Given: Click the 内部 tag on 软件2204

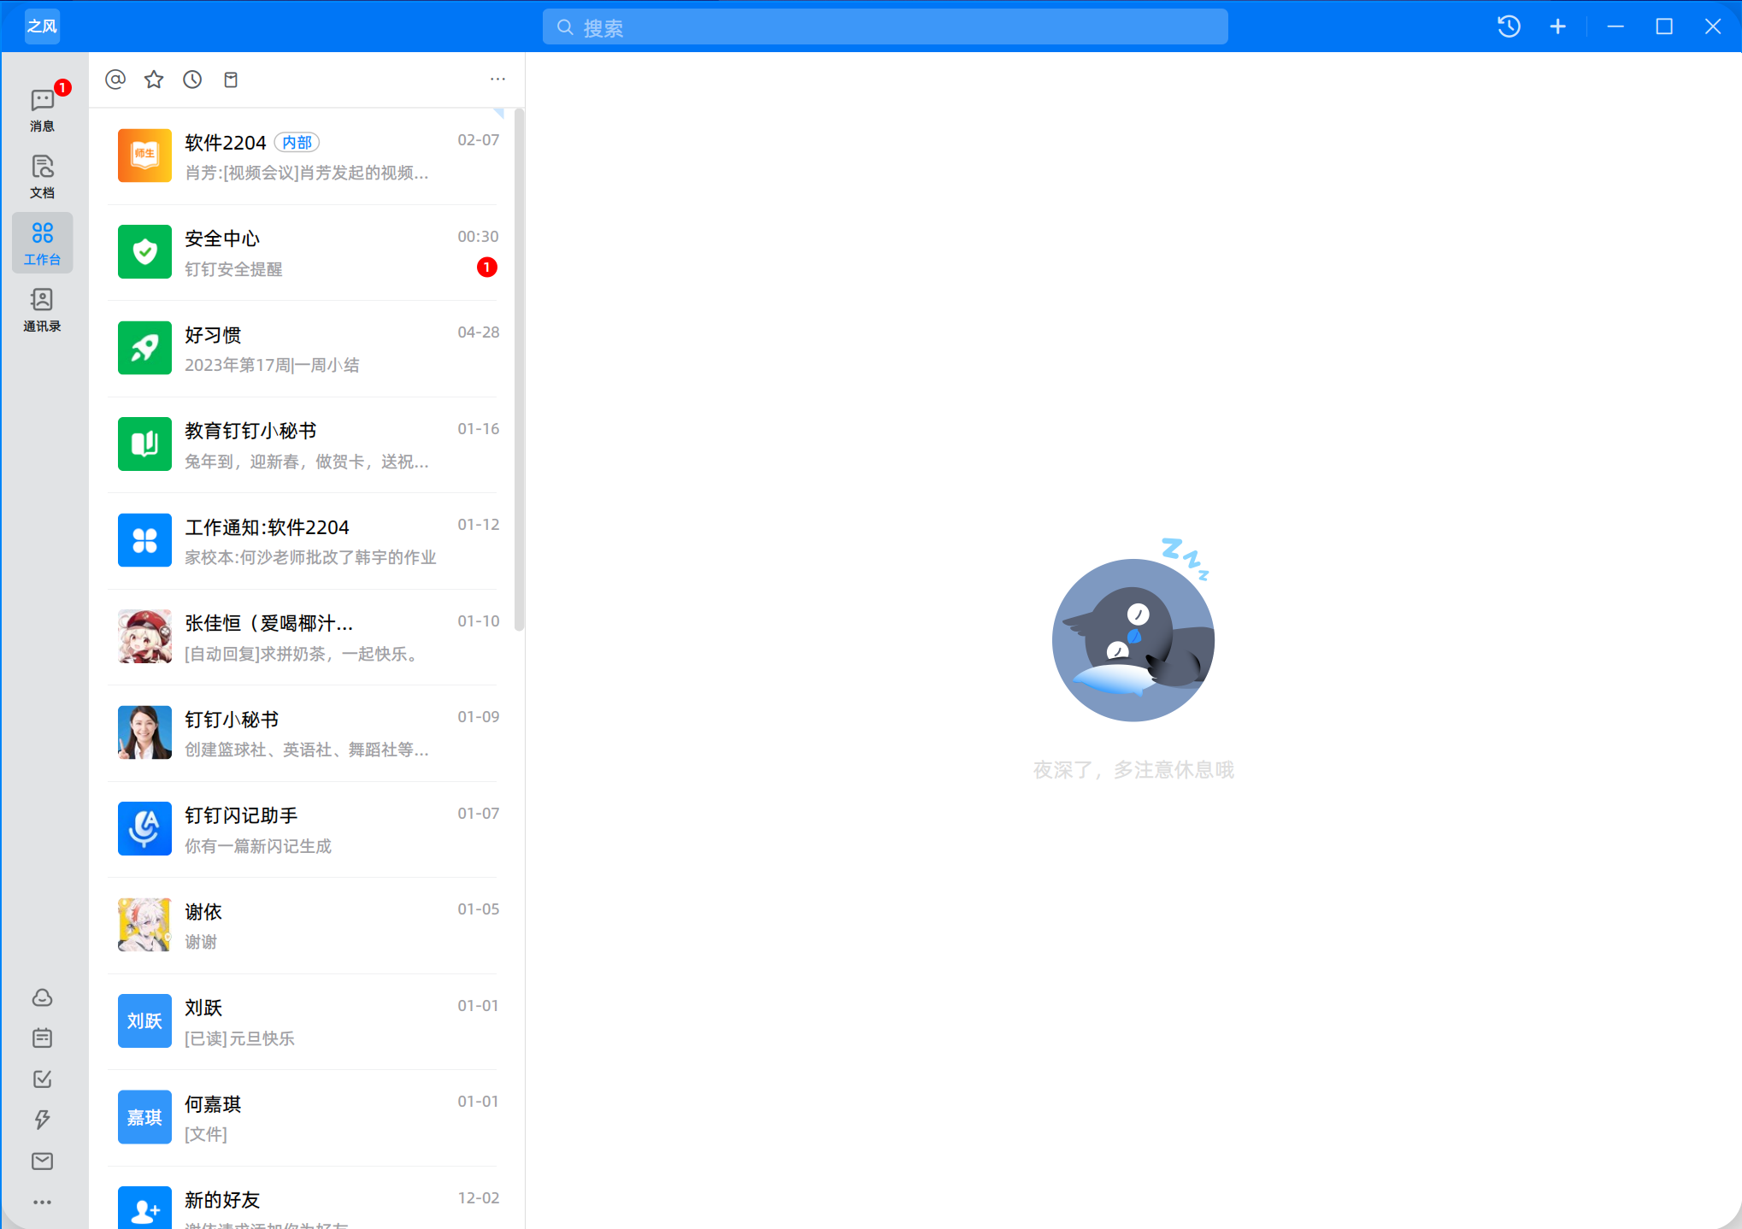Looking at the screenshot, I should (297, 143).
